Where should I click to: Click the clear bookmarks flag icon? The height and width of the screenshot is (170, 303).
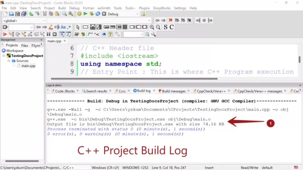pos(189,20)
